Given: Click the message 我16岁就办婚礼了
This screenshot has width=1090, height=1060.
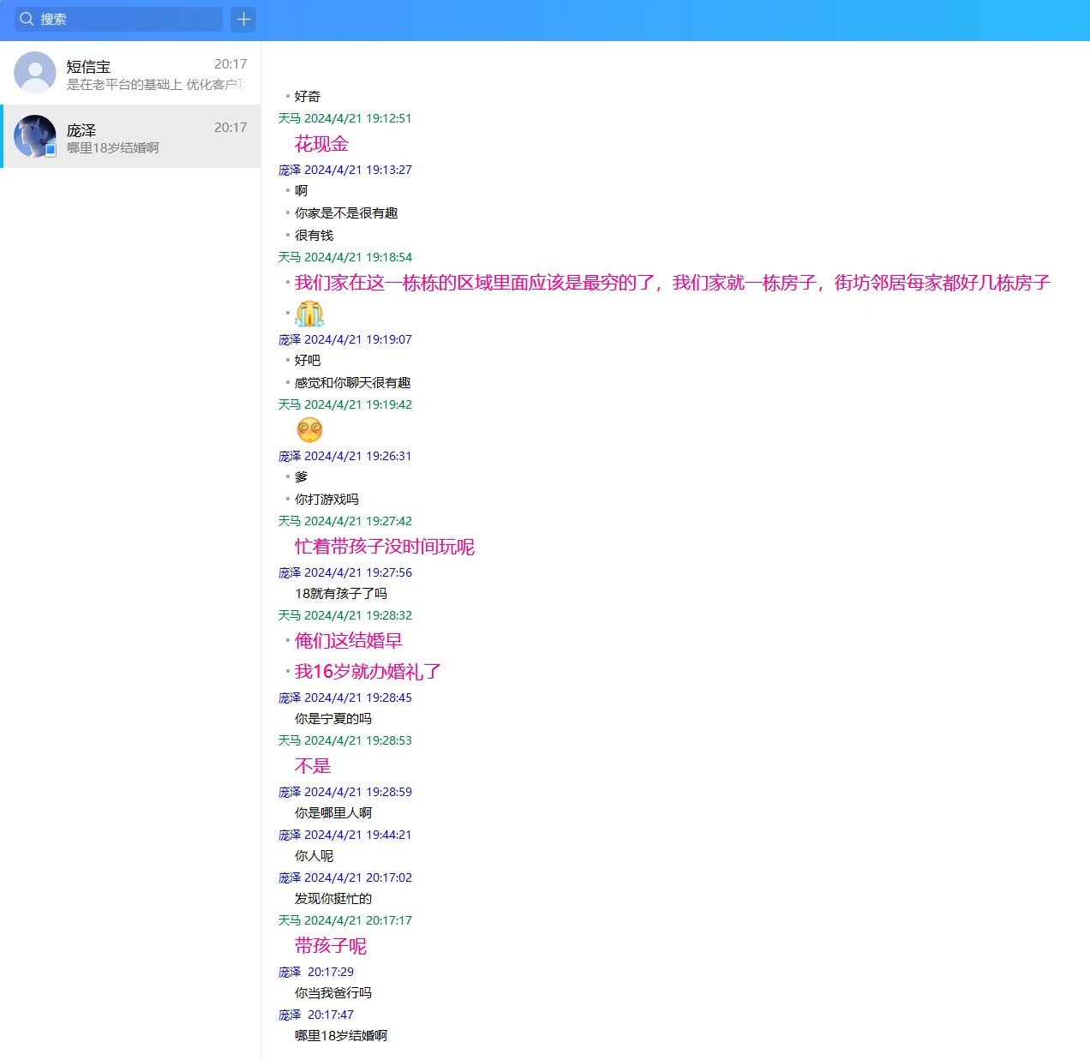Looking at the screenshot, I should pos(368,672).
